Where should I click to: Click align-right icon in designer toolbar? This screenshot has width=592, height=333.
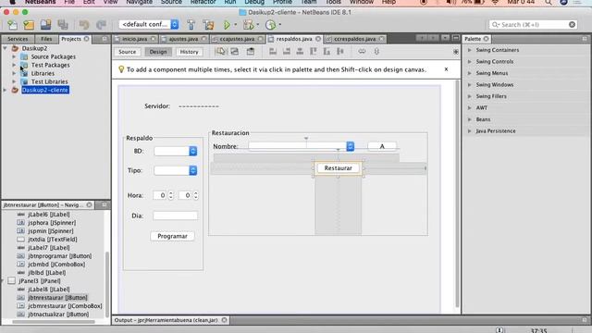[287, 52]
